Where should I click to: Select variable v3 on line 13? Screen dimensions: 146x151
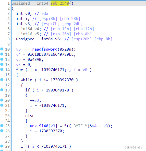pos(18,65)
